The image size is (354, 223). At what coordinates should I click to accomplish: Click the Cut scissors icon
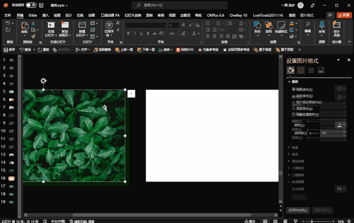[x=33, y=23]
